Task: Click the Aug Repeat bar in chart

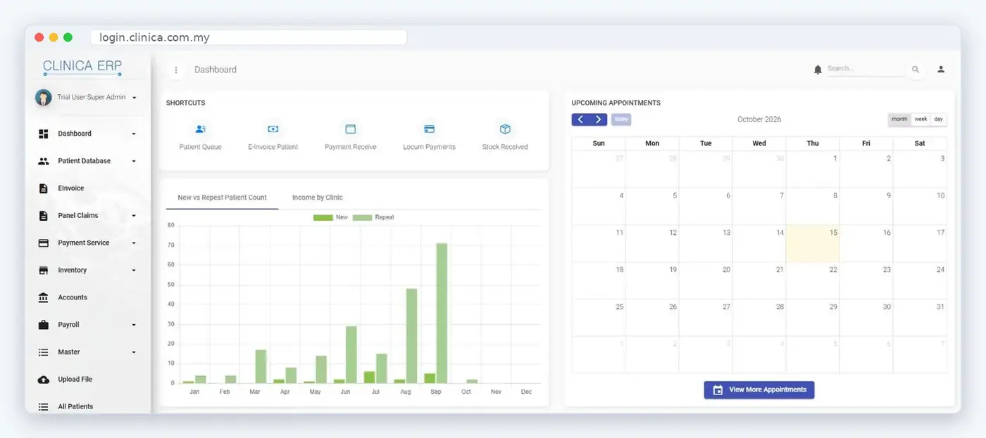Action: (x=411, y=336)
